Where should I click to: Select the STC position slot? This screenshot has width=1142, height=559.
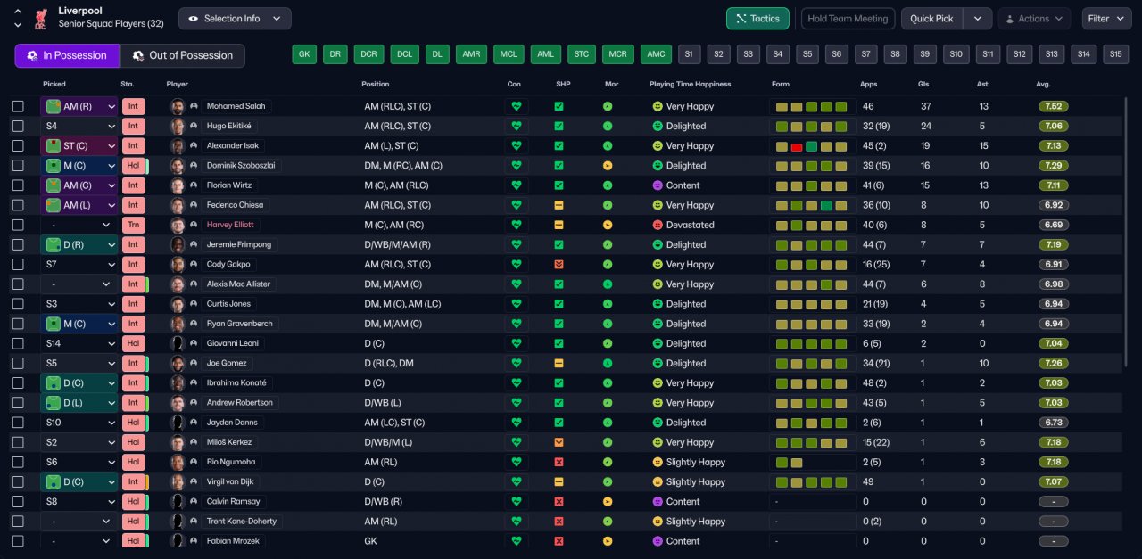(582, 54)
